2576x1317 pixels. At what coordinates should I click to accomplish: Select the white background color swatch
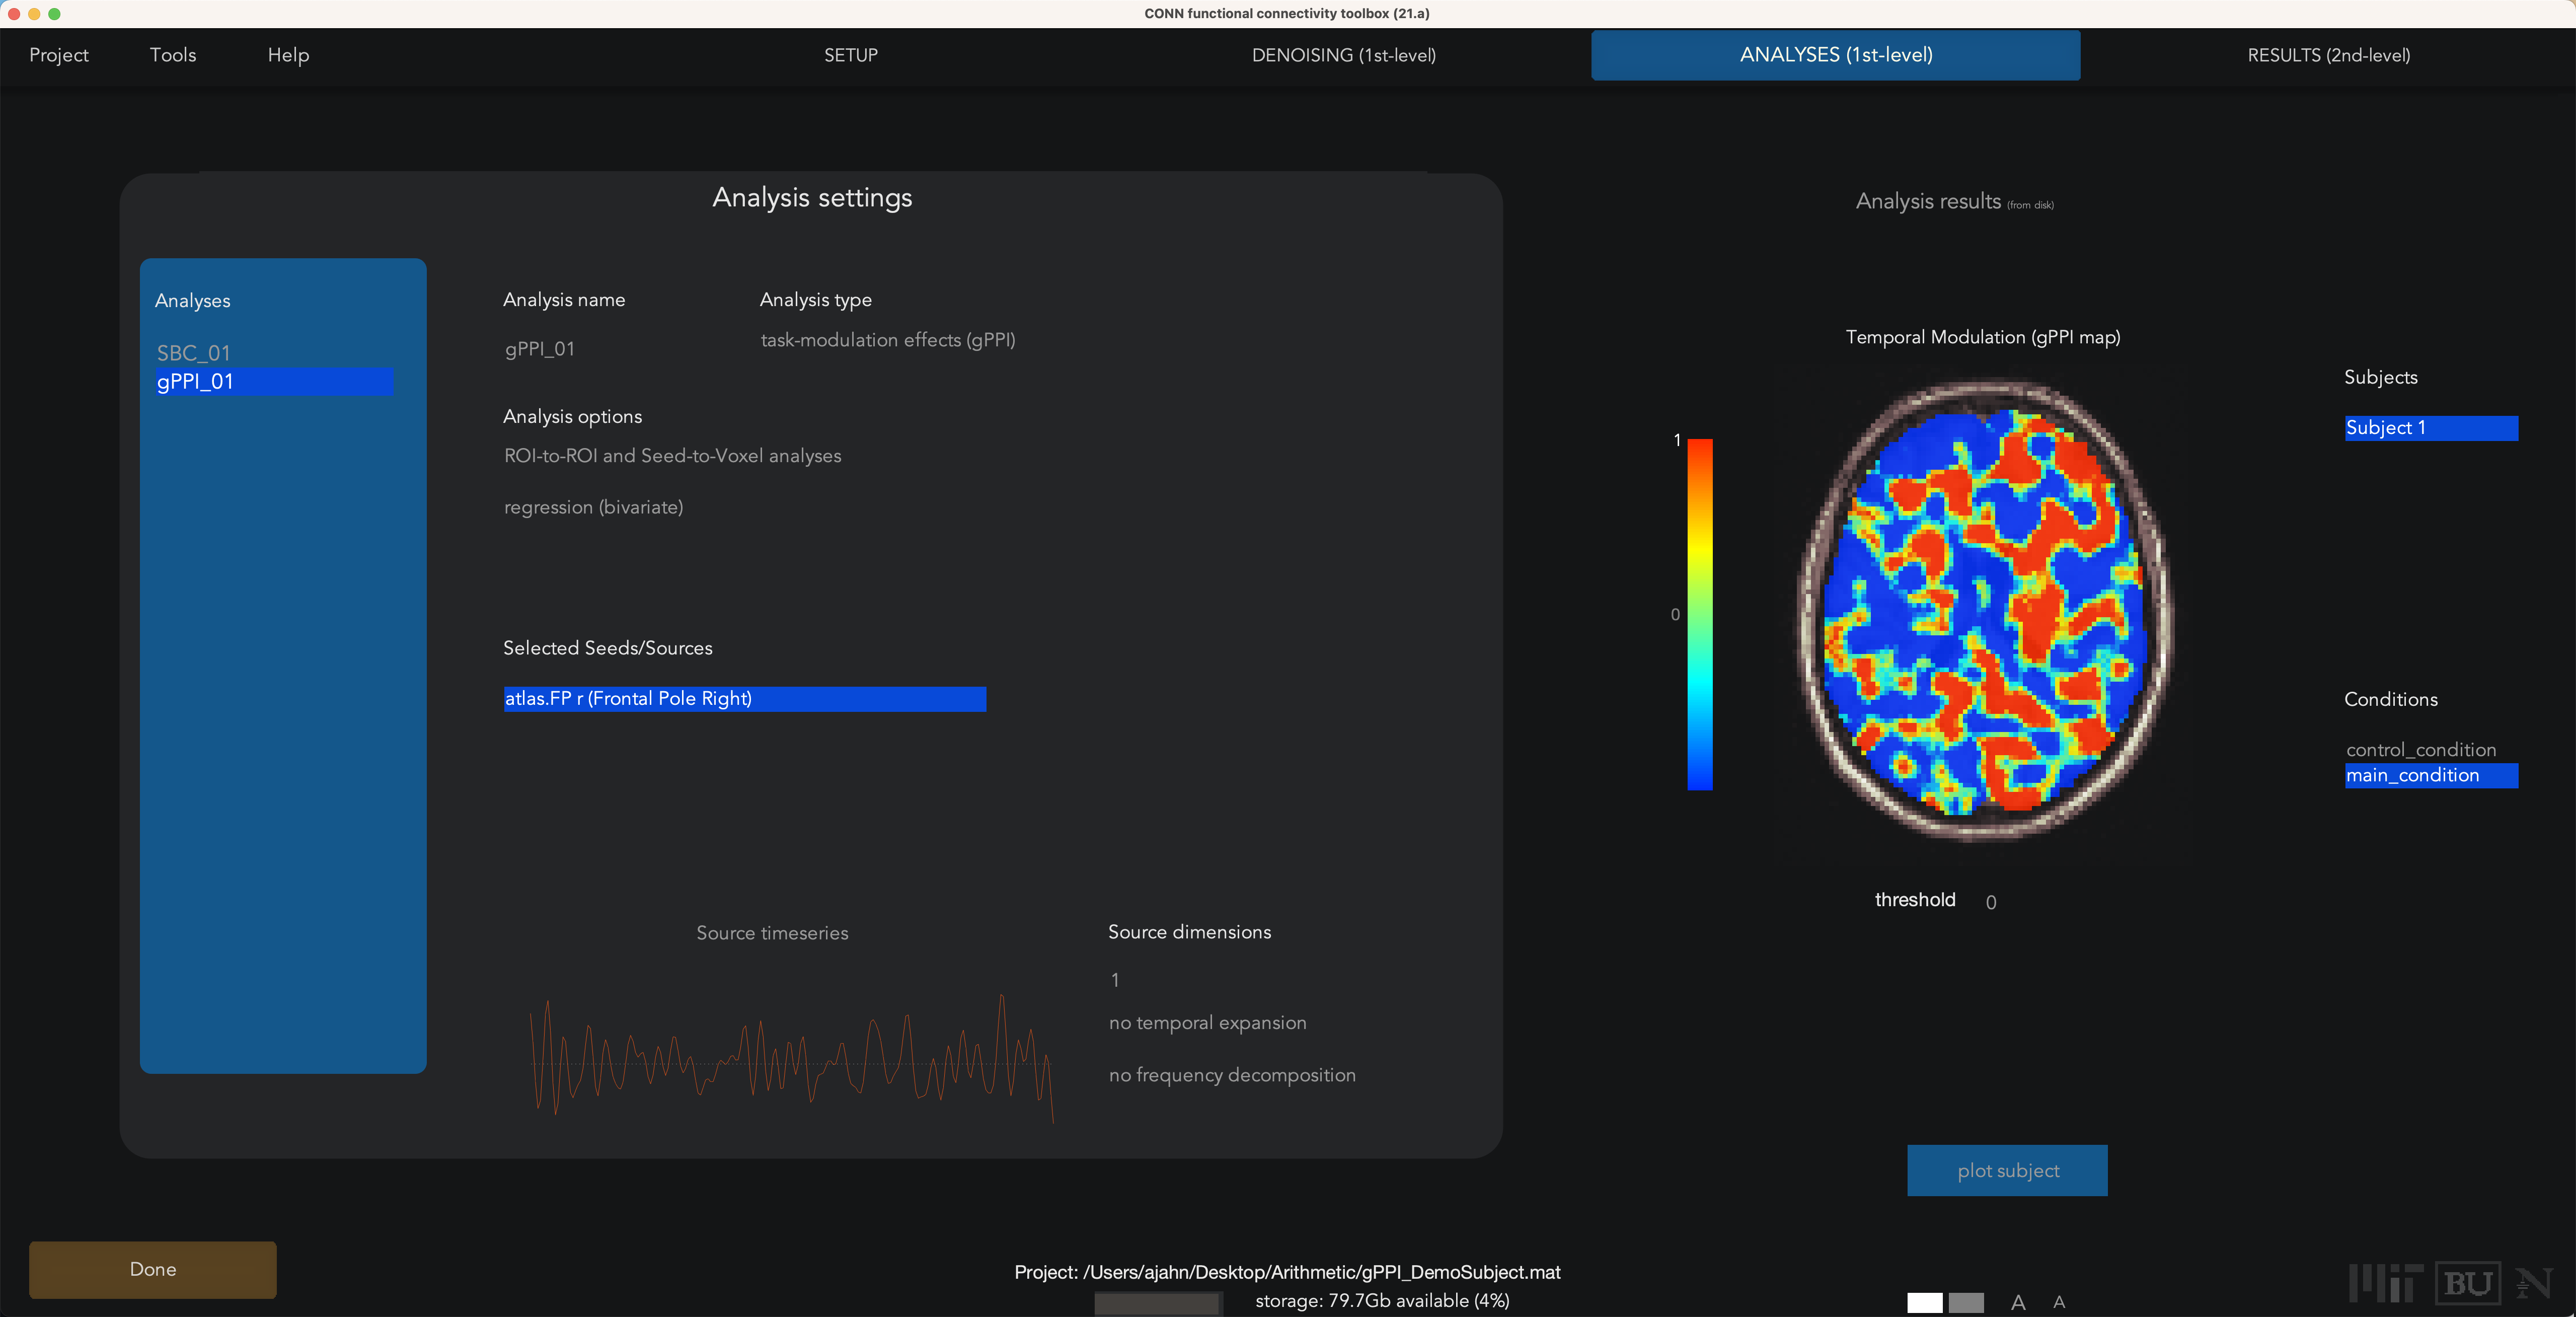(1924, 1302)
